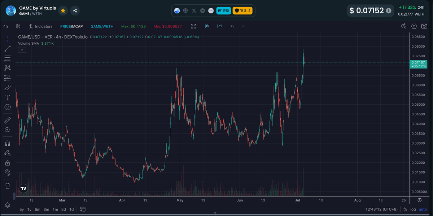Click the blue 更新 update button

click(224, 11)
